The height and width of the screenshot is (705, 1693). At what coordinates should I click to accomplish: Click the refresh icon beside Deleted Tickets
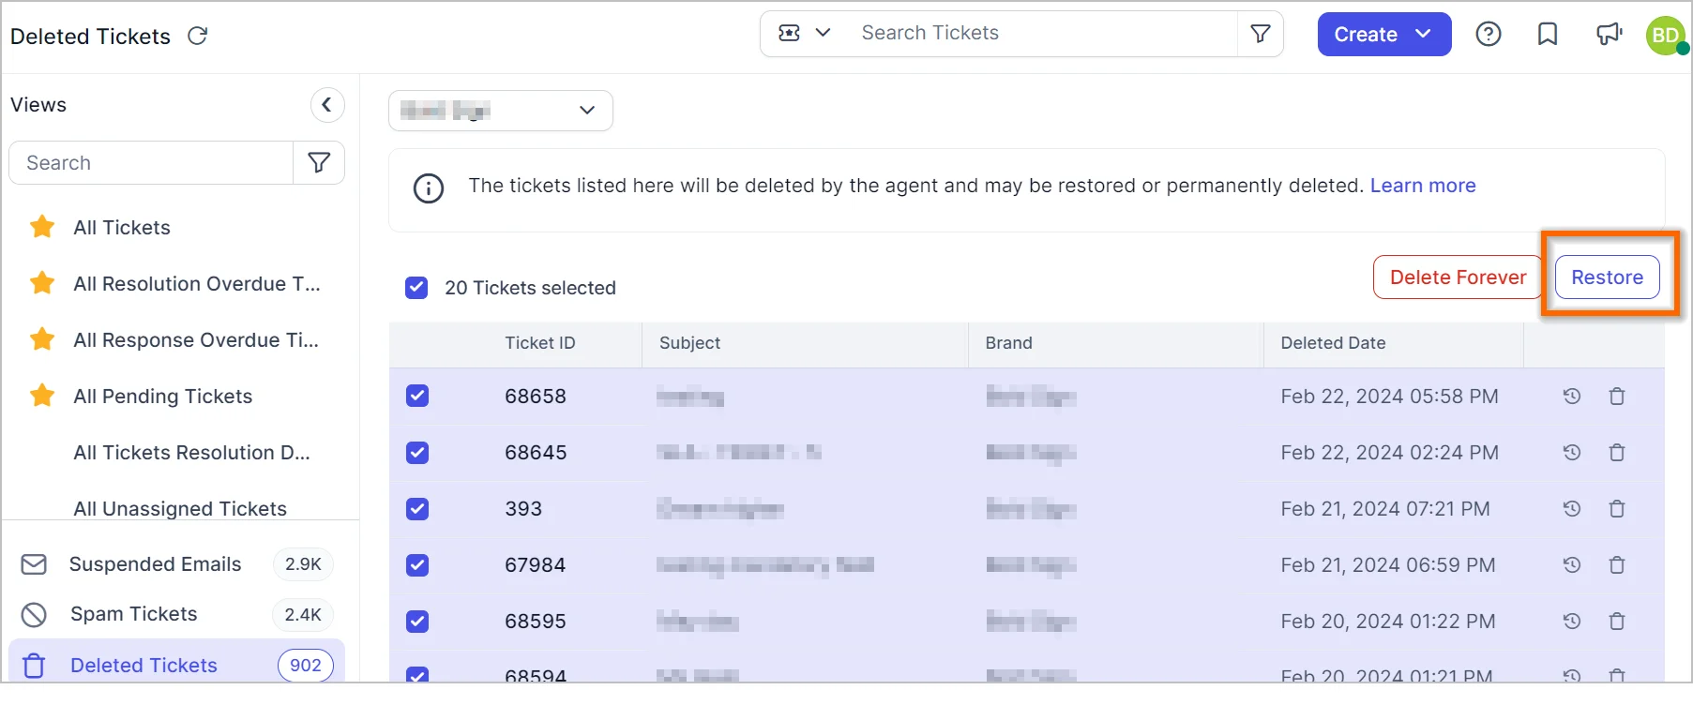click(197, 36)
